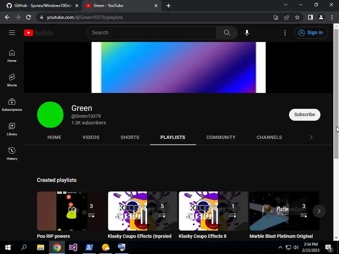Open YouTube settings three-dot menu

point(285,33)
